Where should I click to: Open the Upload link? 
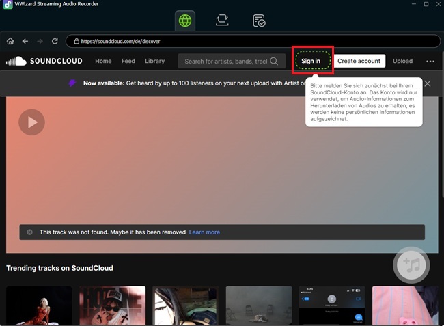tap(402, 61)
